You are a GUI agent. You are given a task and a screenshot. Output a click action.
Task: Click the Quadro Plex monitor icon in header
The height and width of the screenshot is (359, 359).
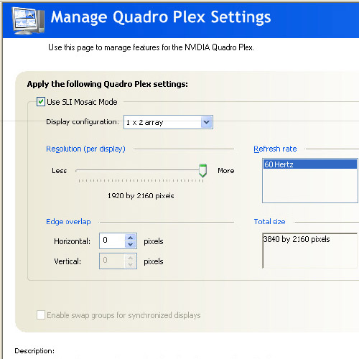coord(28,21)
